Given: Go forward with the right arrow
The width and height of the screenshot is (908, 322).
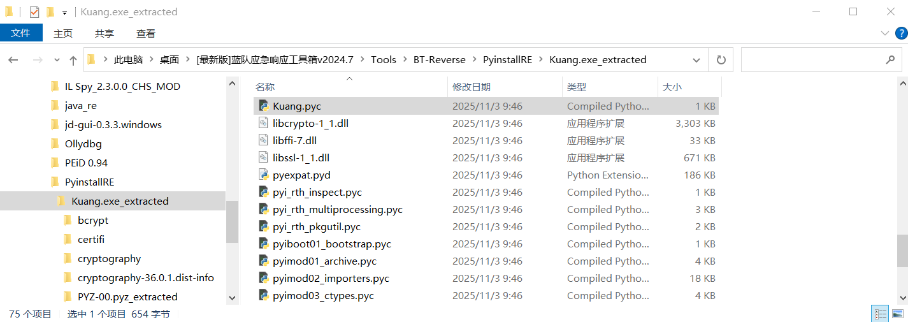Looking at the screenshot, I should coord(37,60).
